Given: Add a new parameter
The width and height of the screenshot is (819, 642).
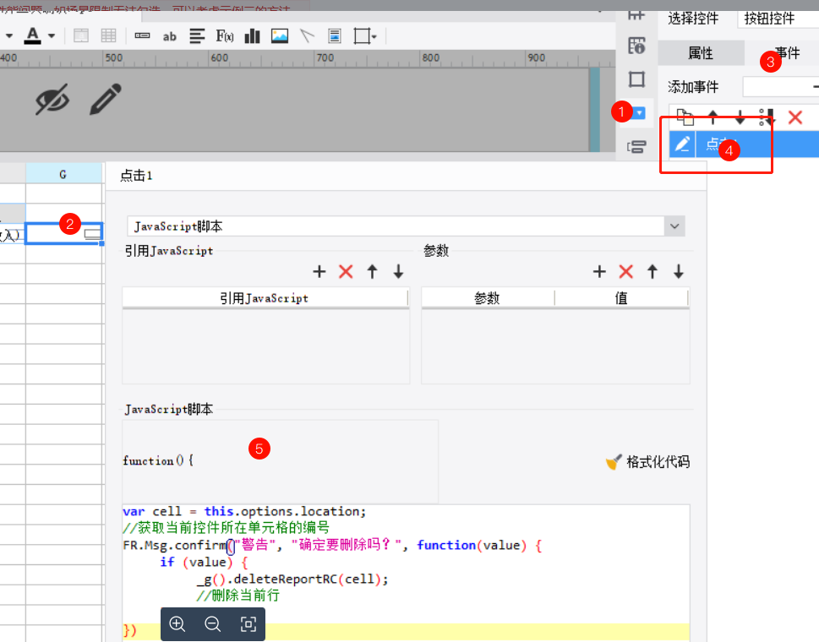Looking at the screenshot, I should [x=599, y=271].
